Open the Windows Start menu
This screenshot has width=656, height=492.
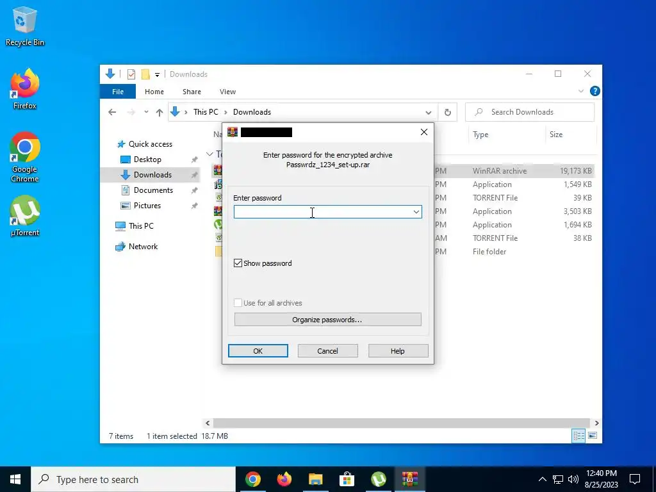pyautogui.click(x=15, y=479)
